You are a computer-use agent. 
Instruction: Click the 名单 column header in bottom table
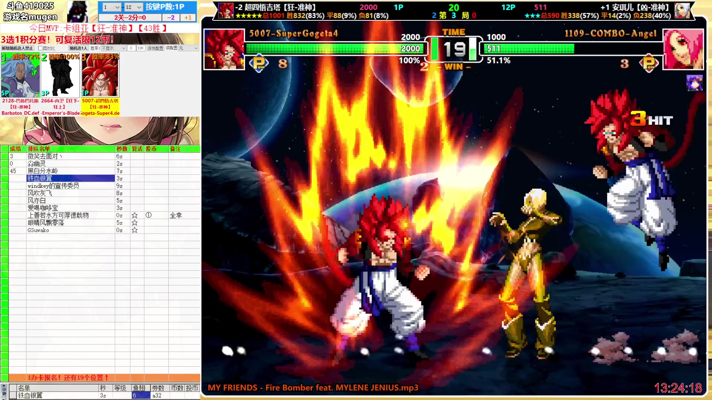[57, 388]
